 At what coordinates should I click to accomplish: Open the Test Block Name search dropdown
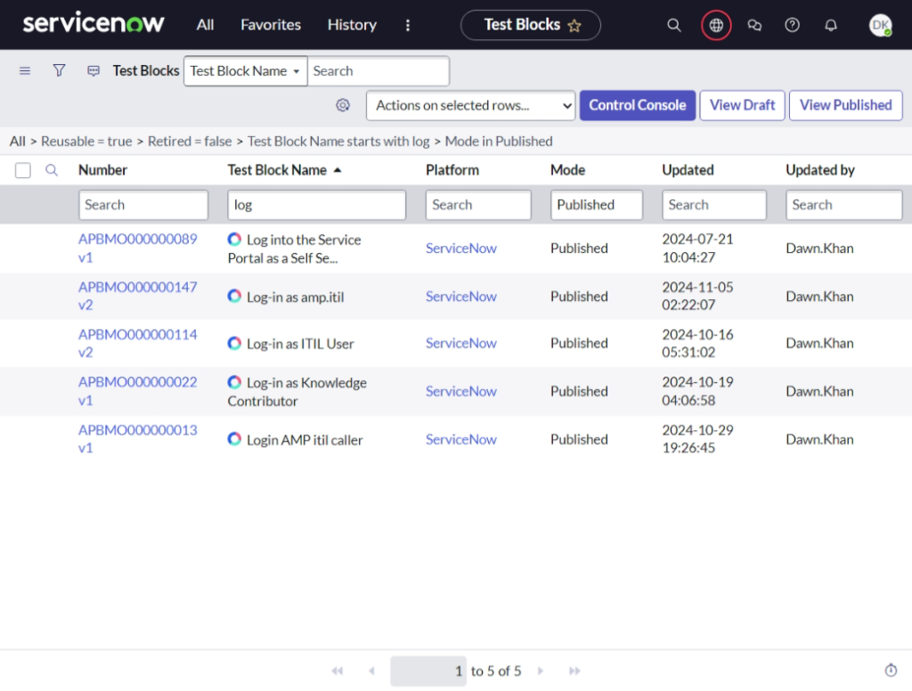click(245, 70)
